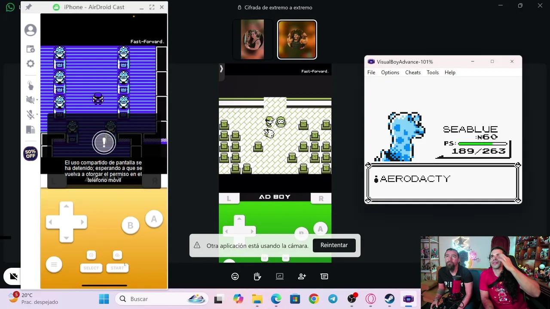Open Opera GX from the taskbar

click(370, 299)
